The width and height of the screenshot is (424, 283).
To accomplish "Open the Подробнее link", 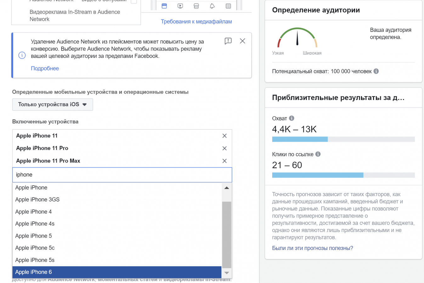I will (x=45, y=68).
